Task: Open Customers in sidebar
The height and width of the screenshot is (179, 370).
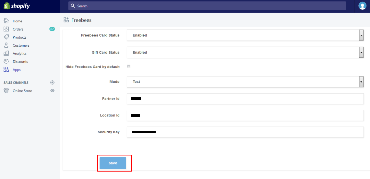Action: pos(21,45)
